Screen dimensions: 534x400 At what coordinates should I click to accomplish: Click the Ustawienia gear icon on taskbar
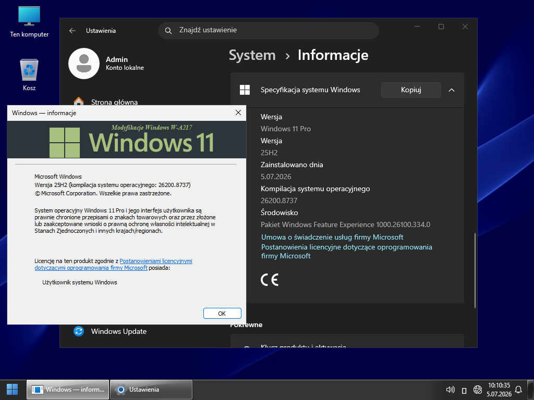click(x=120, y=390)
